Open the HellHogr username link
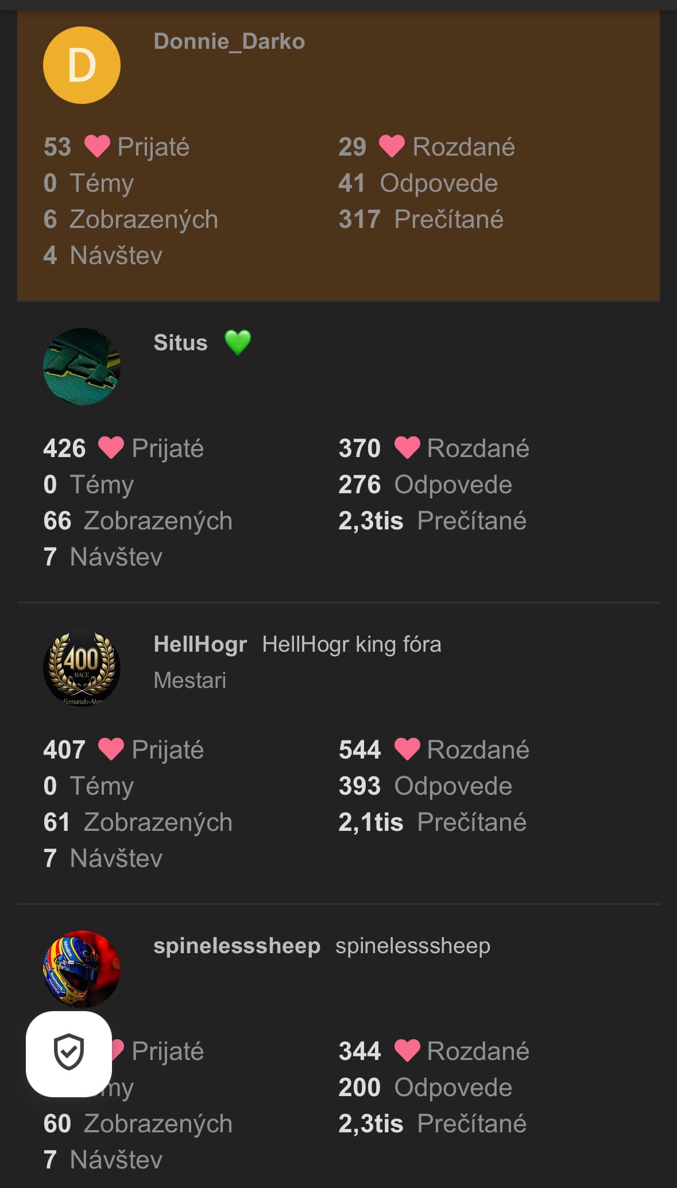The width and height of the screenshot is (677, 1188). pos(200,644)
